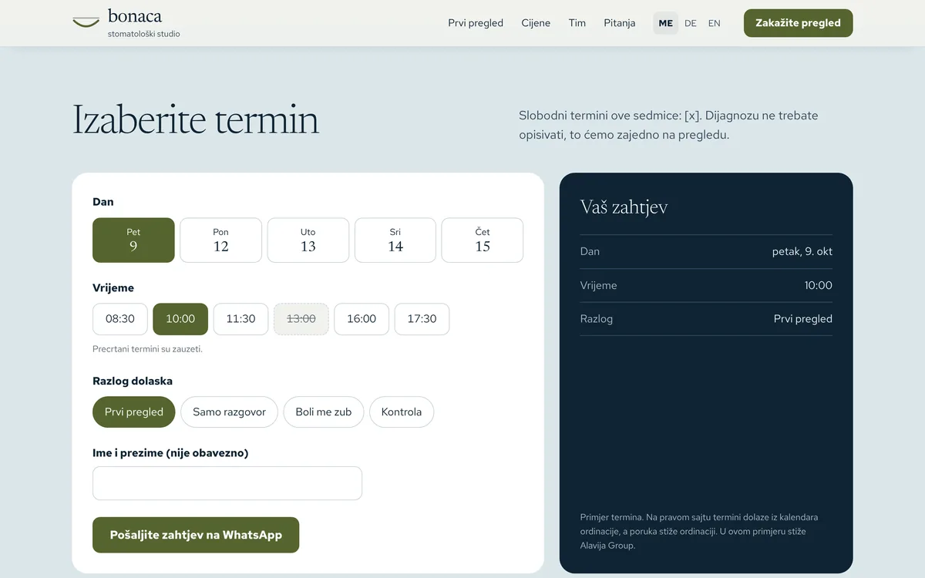Select the Boli me zub reason
The image size is (925, 578).
tap(324, 412)
